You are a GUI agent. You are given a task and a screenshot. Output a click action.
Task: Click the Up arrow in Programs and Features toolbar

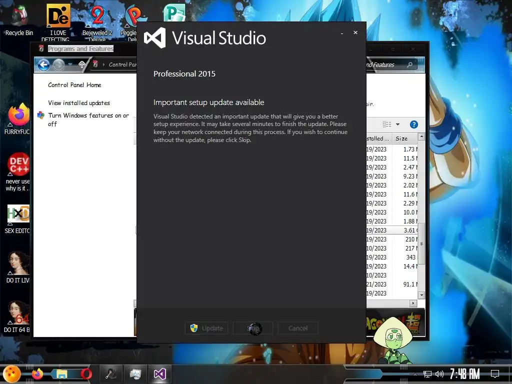click(82, 64)
